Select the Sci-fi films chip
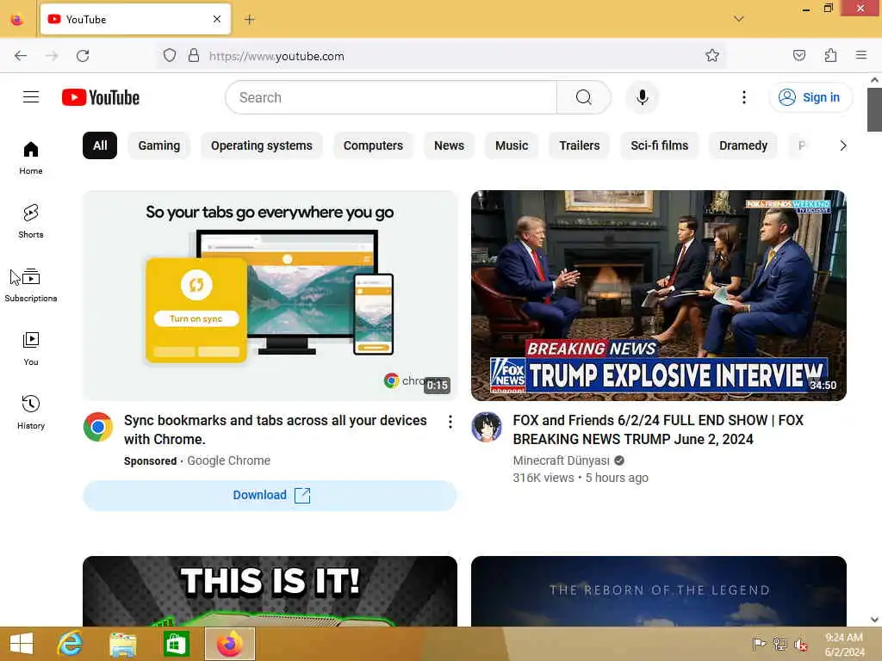 click(x=659, y=145)
